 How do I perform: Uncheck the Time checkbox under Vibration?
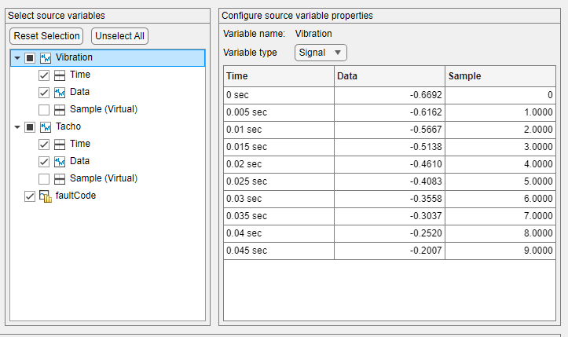point(44,75)
